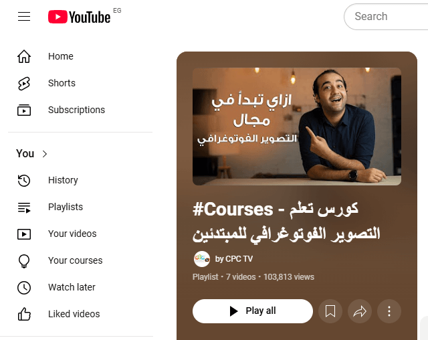
Task: Expand the You section chevron
Action: (45, 154)
